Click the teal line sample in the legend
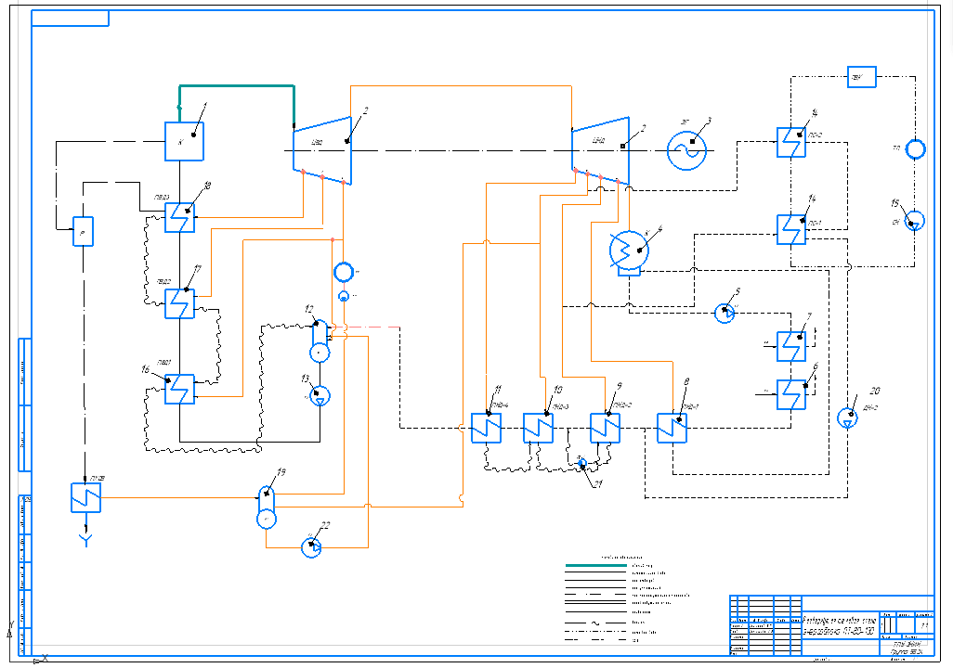 coord(595,565)
